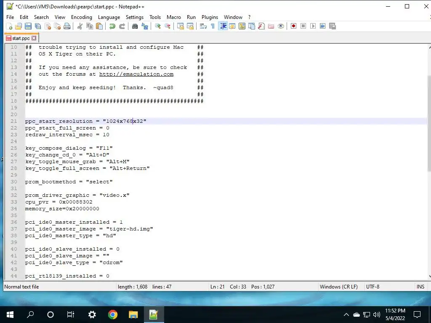Screen dimensions: 431x323
Task: Open the Run menu
Action: click(x=192, y=17)
